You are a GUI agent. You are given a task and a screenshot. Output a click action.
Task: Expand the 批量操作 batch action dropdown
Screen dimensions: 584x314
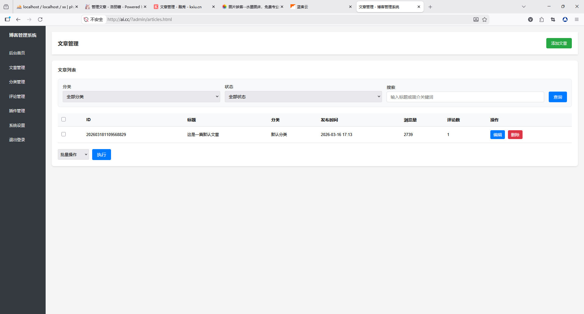tap(73, 155)
